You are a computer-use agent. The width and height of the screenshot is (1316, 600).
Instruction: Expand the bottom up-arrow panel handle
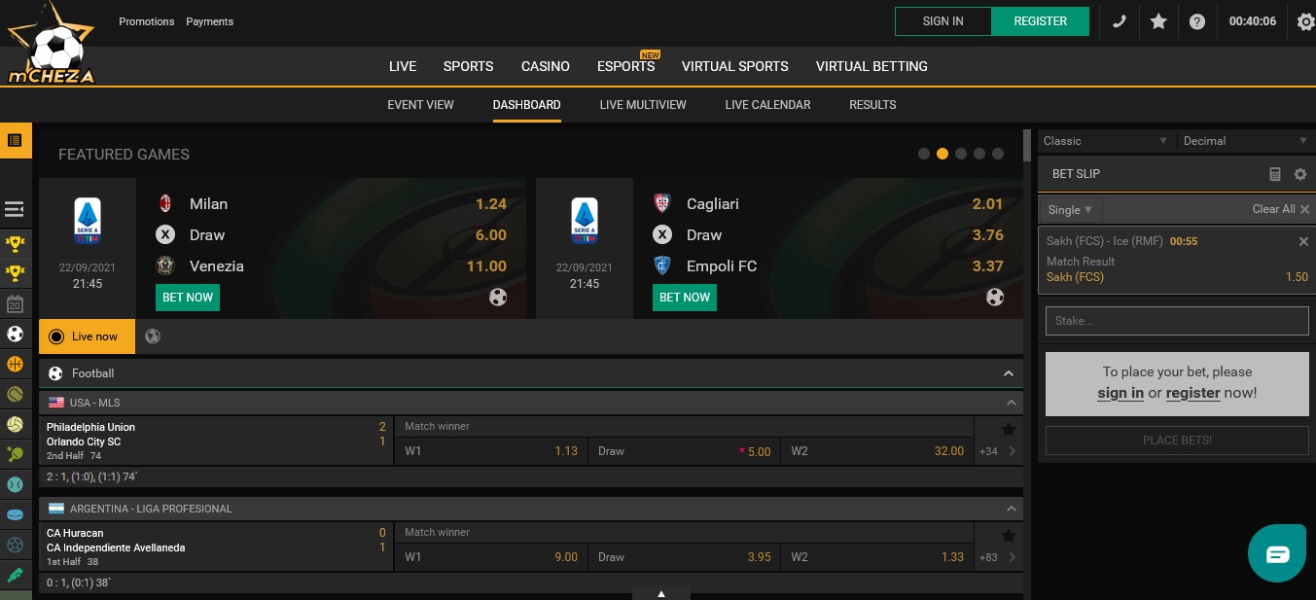coord(661,593)
